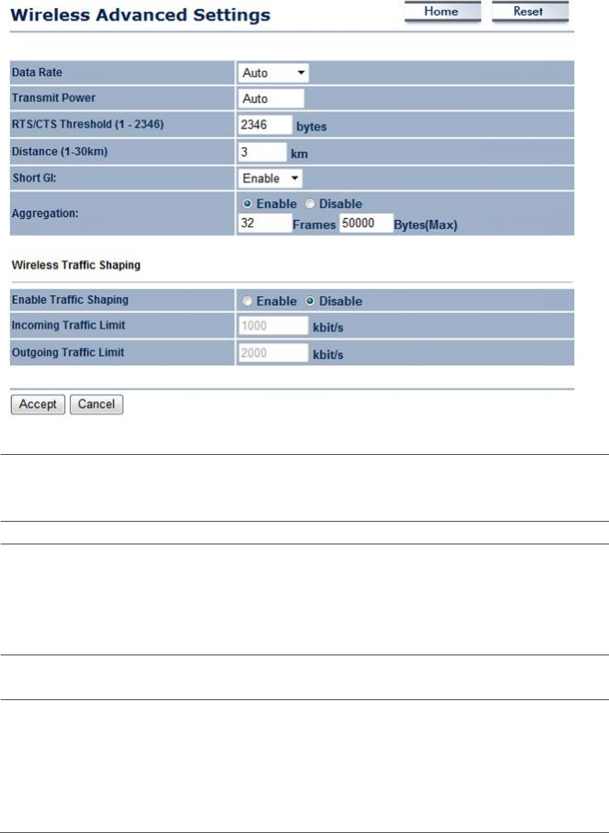Viewport: 609px width, 833px height.
Task: Select Aggregation Enable radio button
Action: pyautogui.click(x=247, y=203)
